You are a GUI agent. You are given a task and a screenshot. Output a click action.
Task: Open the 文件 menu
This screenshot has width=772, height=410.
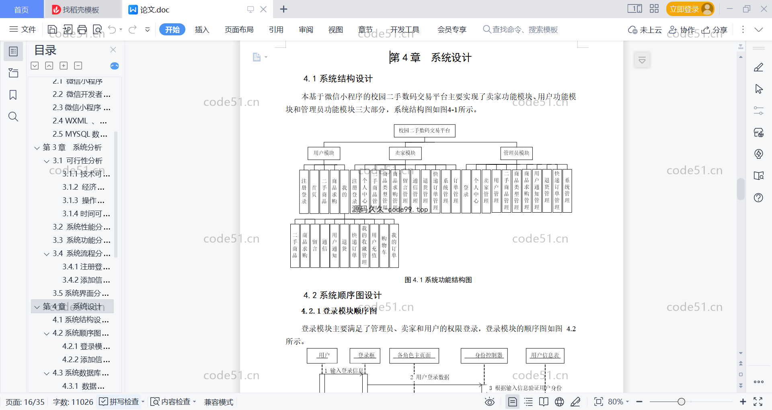click(23, 29)
